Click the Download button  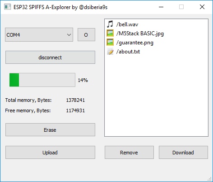[183, 153]
